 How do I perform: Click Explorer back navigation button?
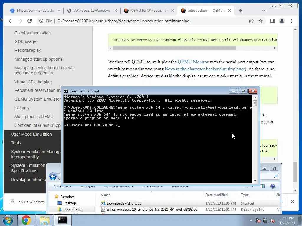(53, 176)
